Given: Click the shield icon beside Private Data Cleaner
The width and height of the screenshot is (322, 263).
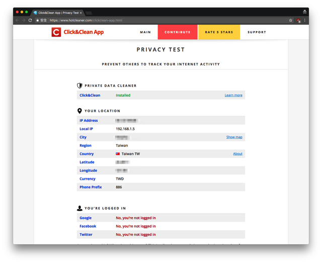Looking at the screenshot, I should point(79,86).
